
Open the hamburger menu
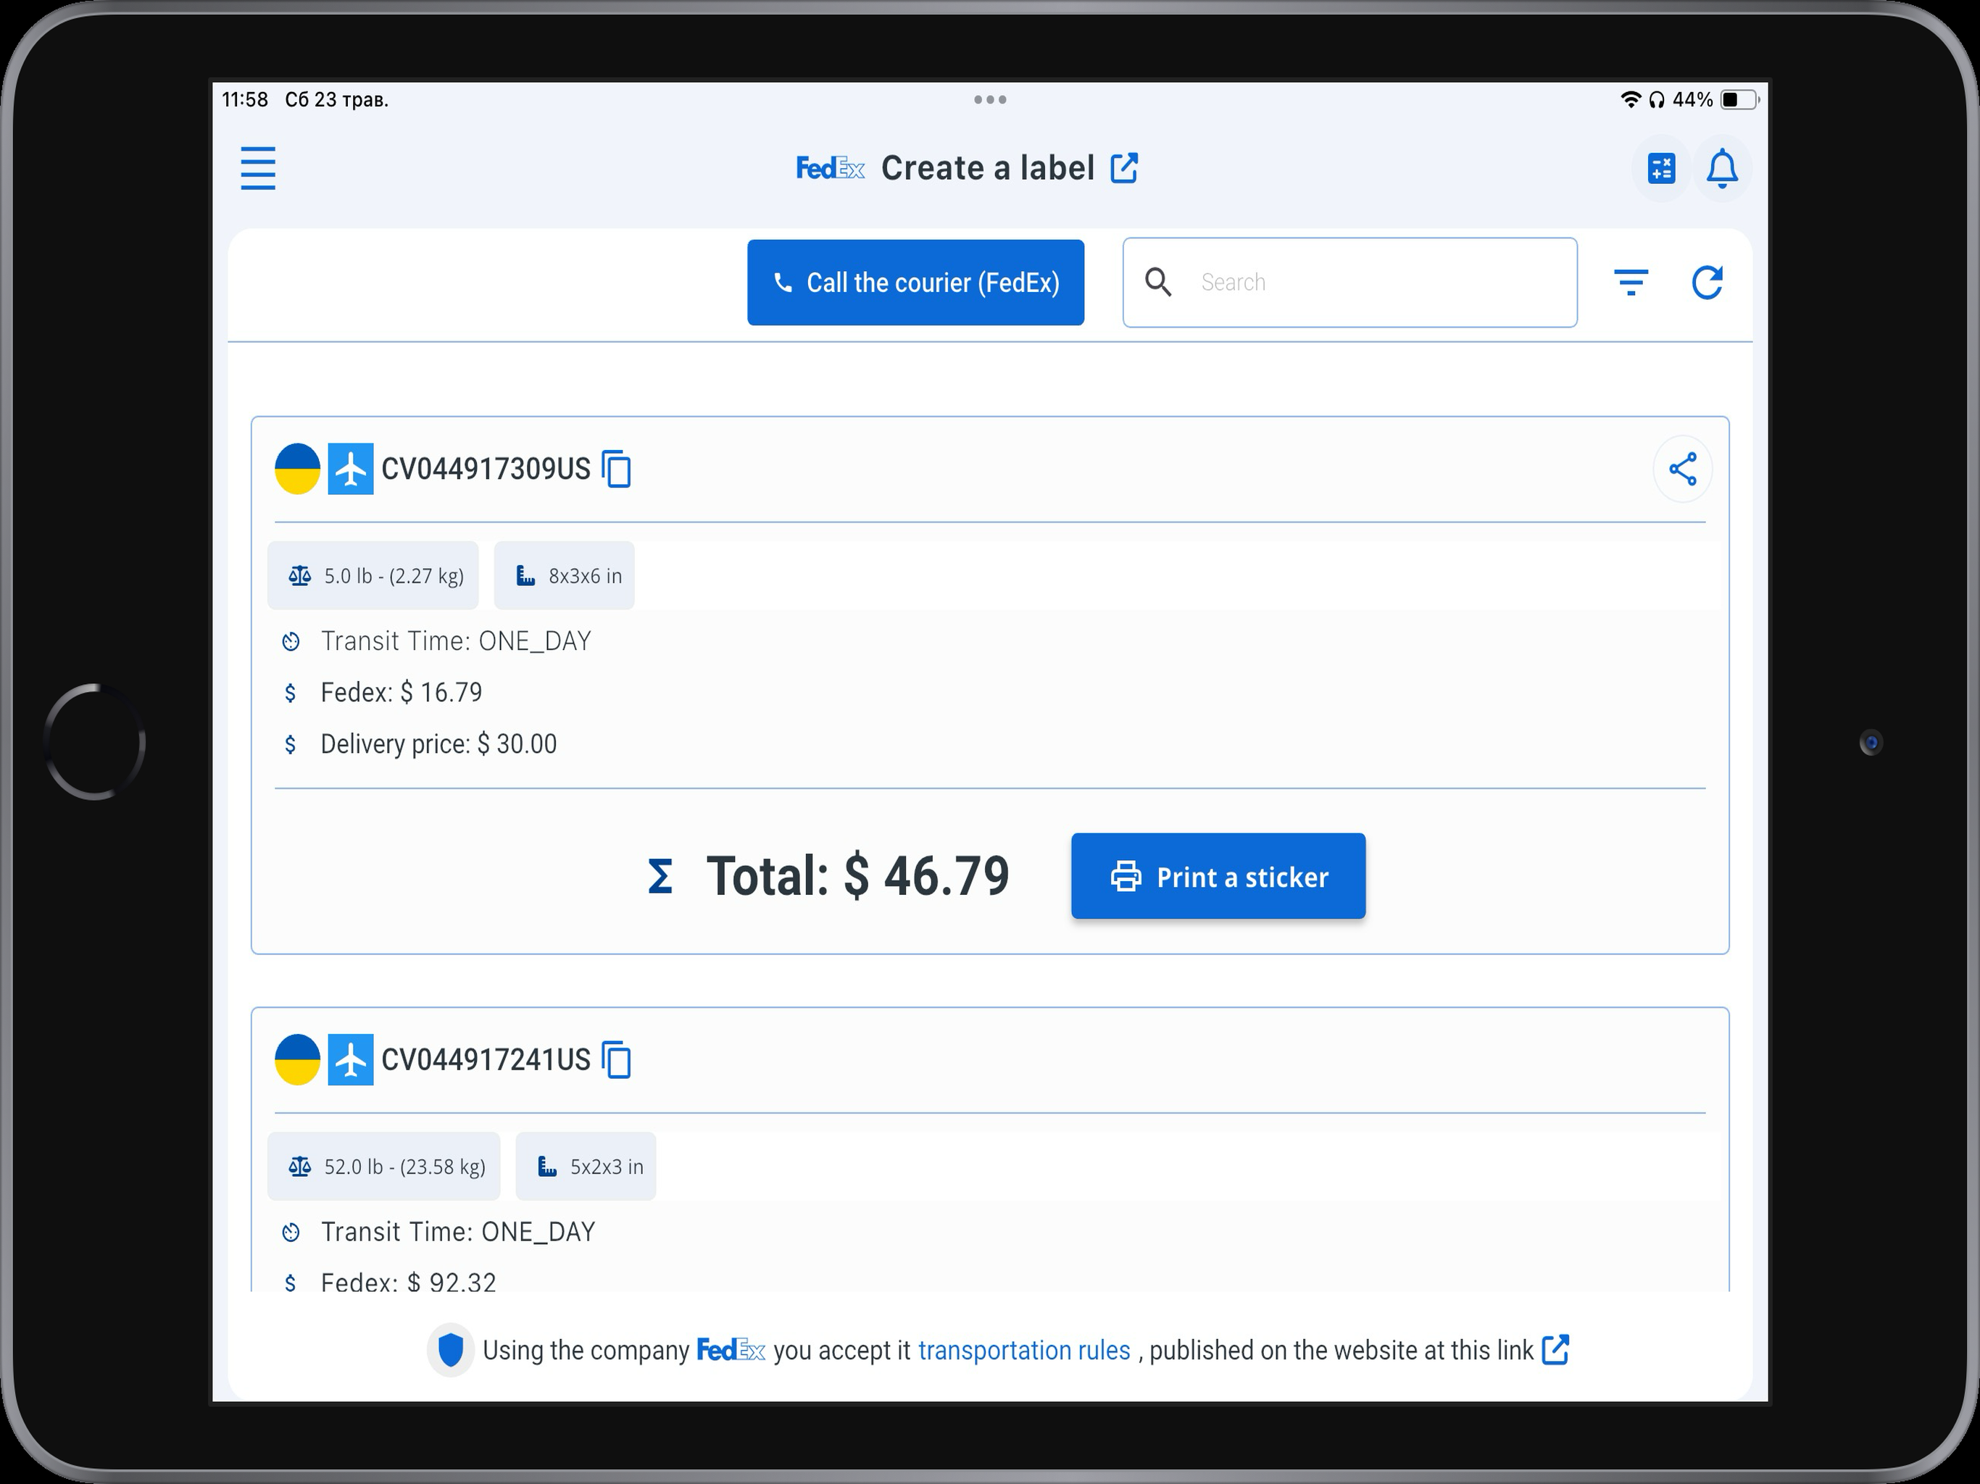pyautogui.click(x=258, y=168)
